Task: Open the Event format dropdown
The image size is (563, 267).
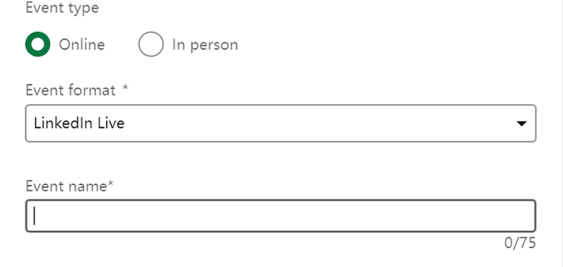Action: pos(281,123)
